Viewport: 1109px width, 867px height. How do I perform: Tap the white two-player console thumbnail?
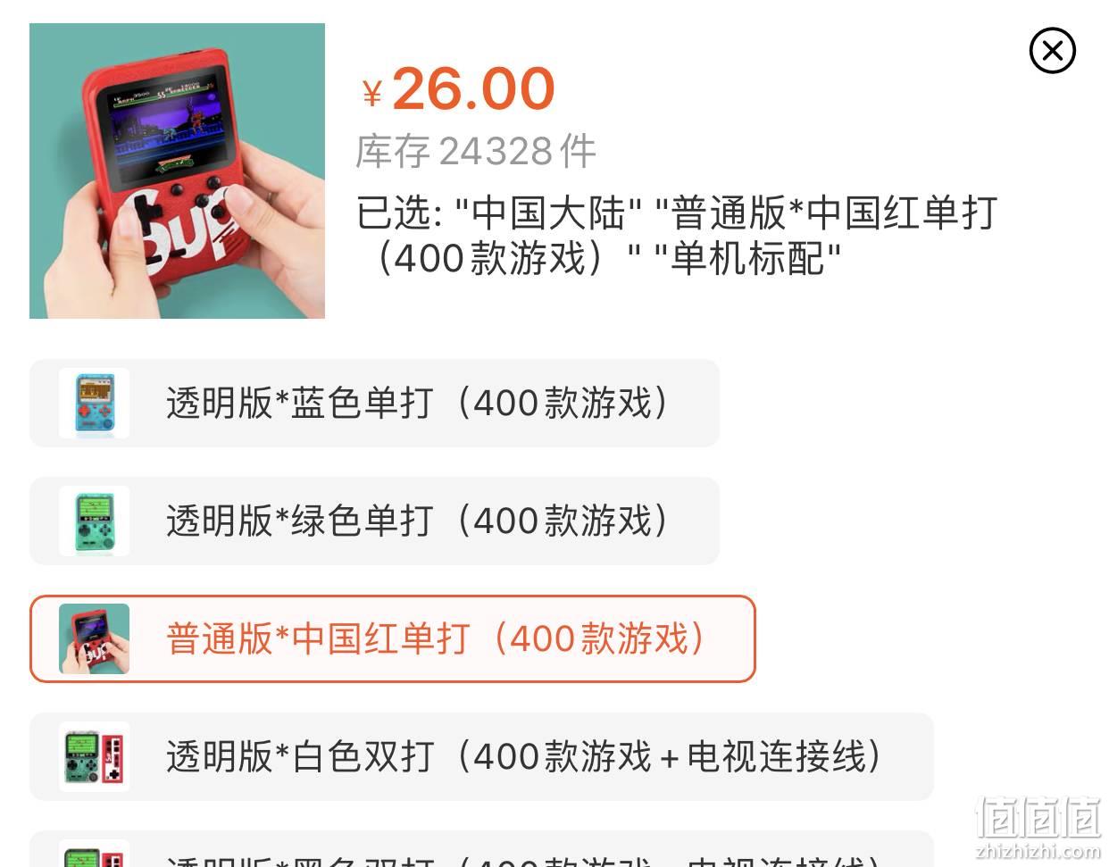(x=94, y=756)
